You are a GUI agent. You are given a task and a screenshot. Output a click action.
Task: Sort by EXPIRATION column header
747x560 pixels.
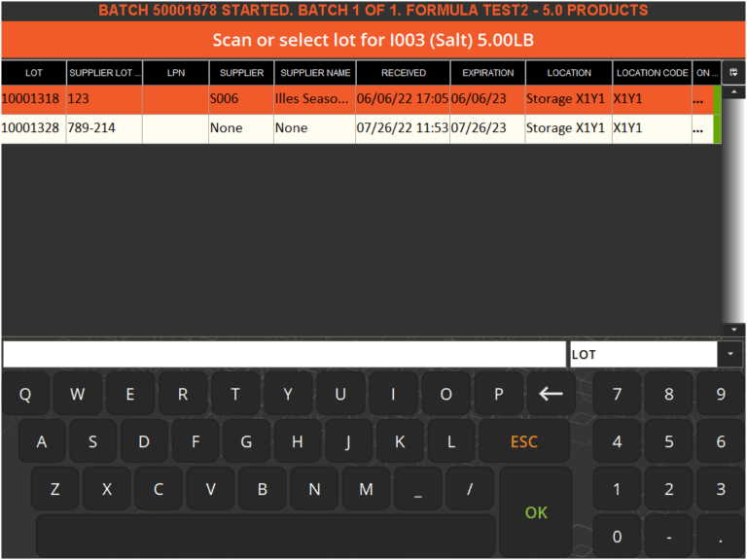pos(487,73)
